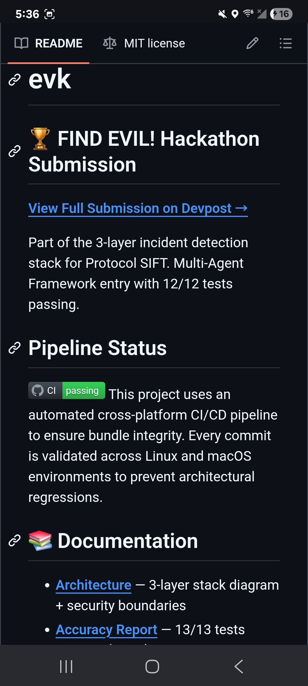Open View Full Submission on Devpost link
This screenshot has width=308, height=686.
(138, 208)
